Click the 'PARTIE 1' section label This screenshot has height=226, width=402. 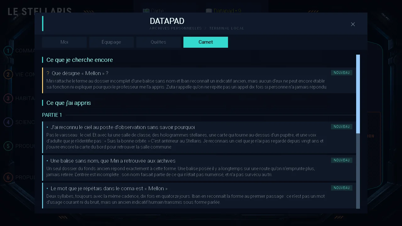pos(52,115)
